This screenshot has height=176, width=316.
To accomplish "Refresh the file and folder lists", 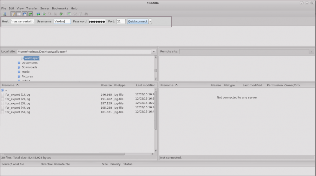I will (38, 14).
